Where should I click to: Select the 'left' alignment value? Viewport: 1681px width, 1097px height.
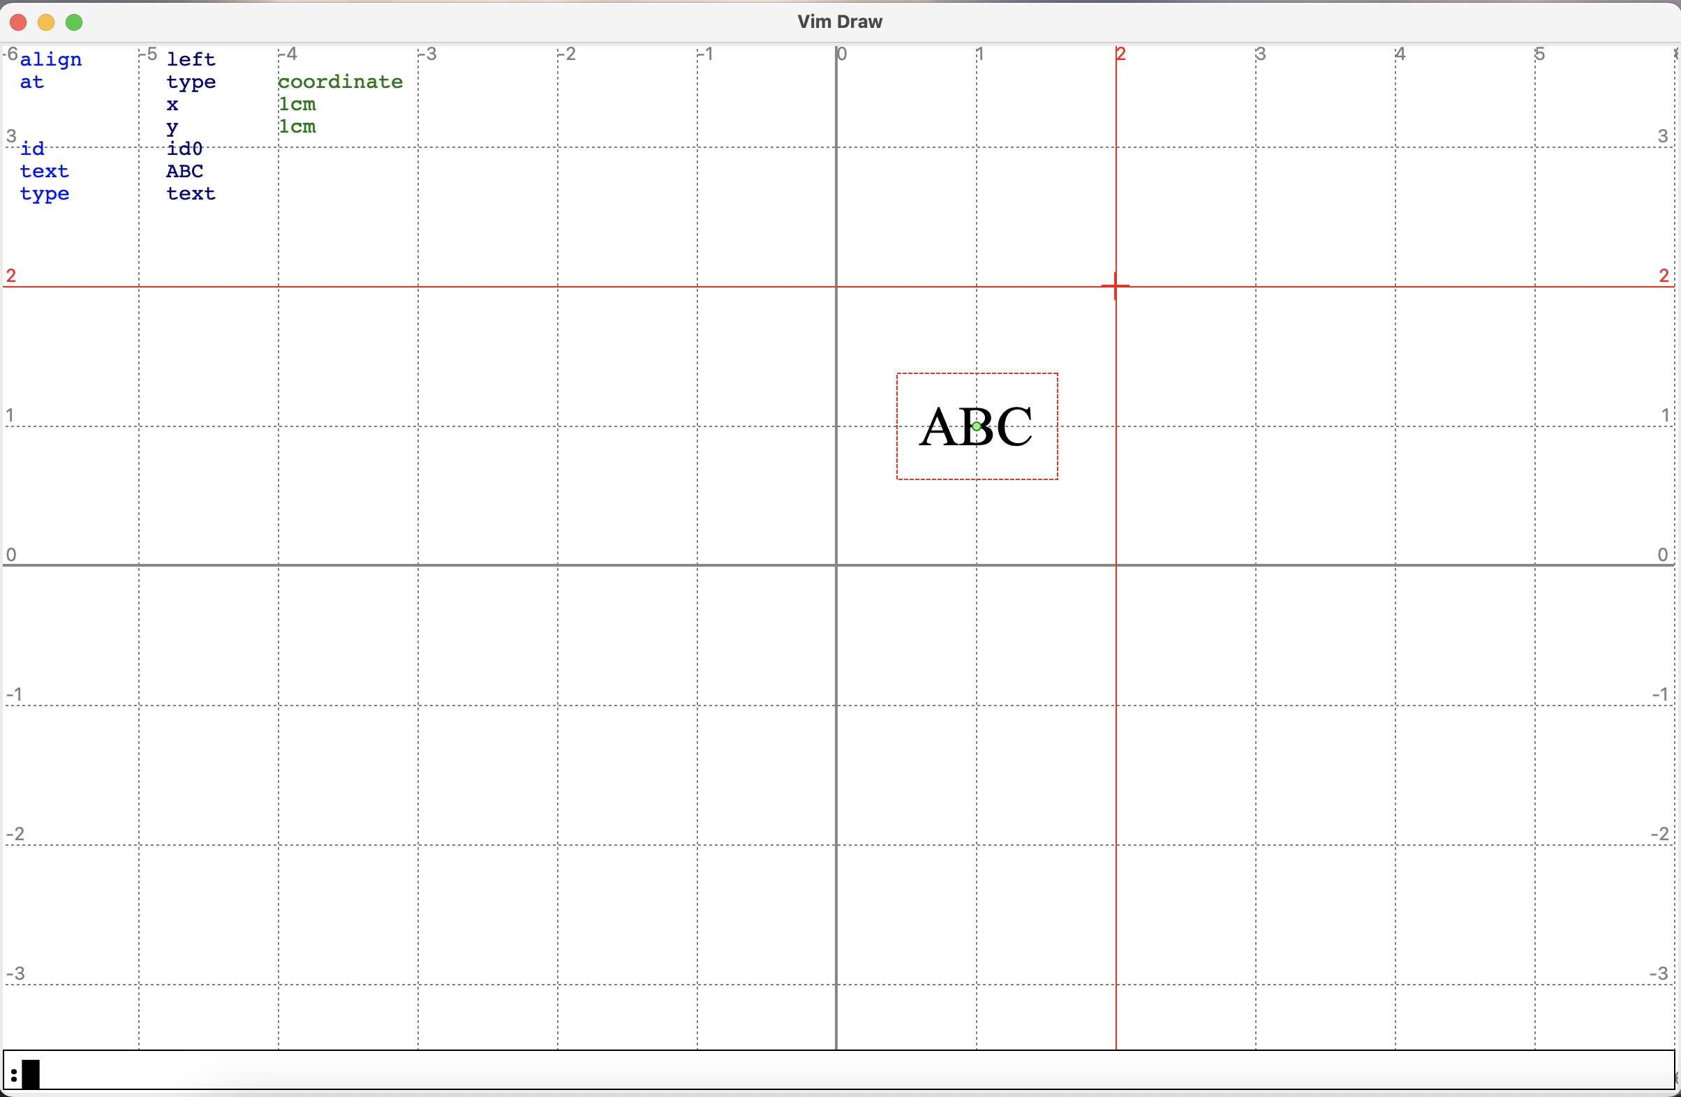point(191,59)
